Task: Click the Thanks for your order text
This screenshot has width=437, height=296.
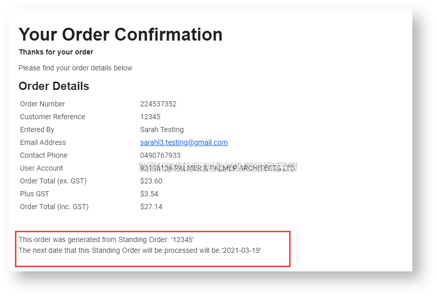Action: [56, 52]
